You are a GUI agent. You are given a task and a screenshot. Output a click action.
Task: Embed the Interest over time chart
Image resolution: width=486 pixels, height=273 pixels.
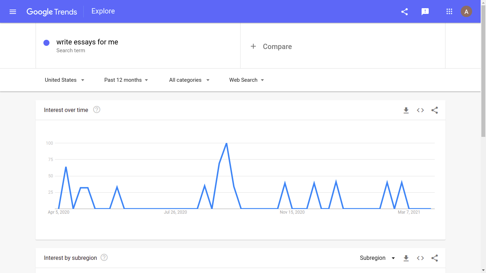pyautogui.click(x=420, y=110)
